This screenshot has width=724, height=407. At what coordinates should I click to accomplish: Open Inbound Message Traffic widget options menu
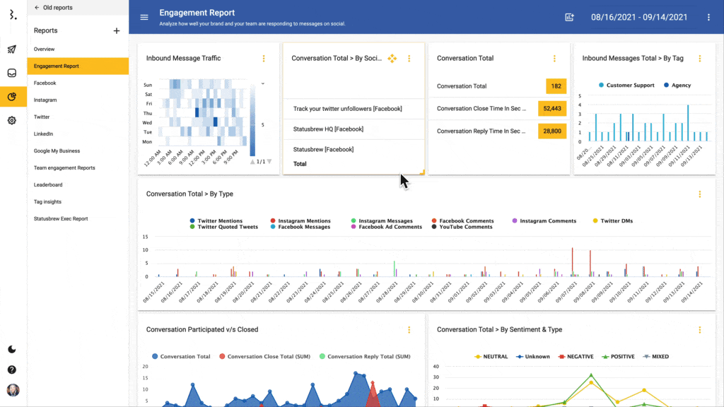coord(264,59)
